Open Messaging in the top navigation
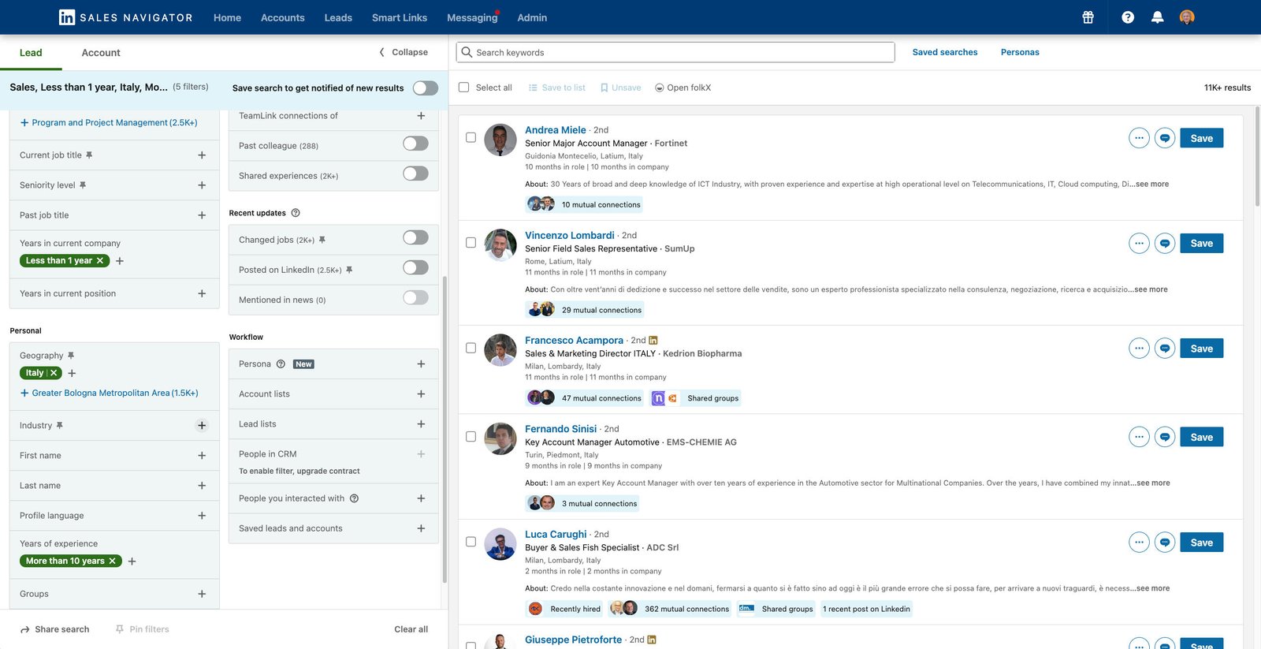This screenshot has height=649, width=1261. point(472,17)
